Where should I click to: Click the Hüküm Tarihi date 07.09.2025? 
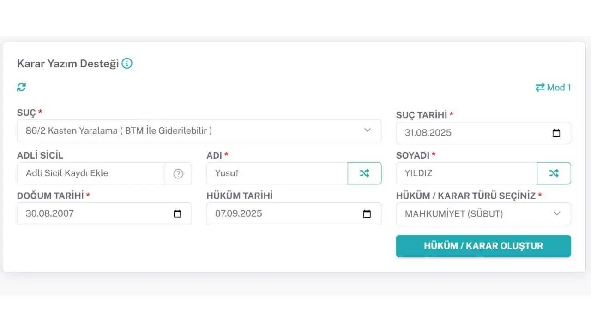point(239,214)
